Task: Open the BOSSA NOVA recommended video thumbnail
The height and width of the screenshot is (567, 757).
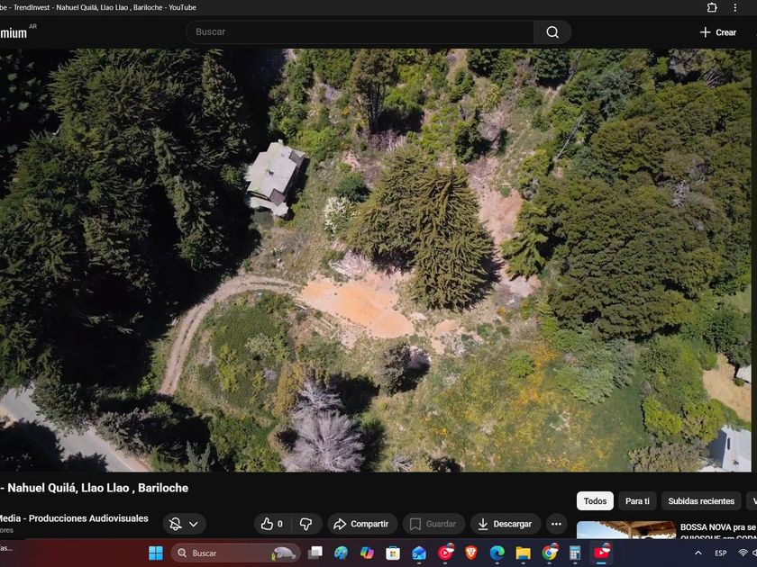Action: coord(625,530)
